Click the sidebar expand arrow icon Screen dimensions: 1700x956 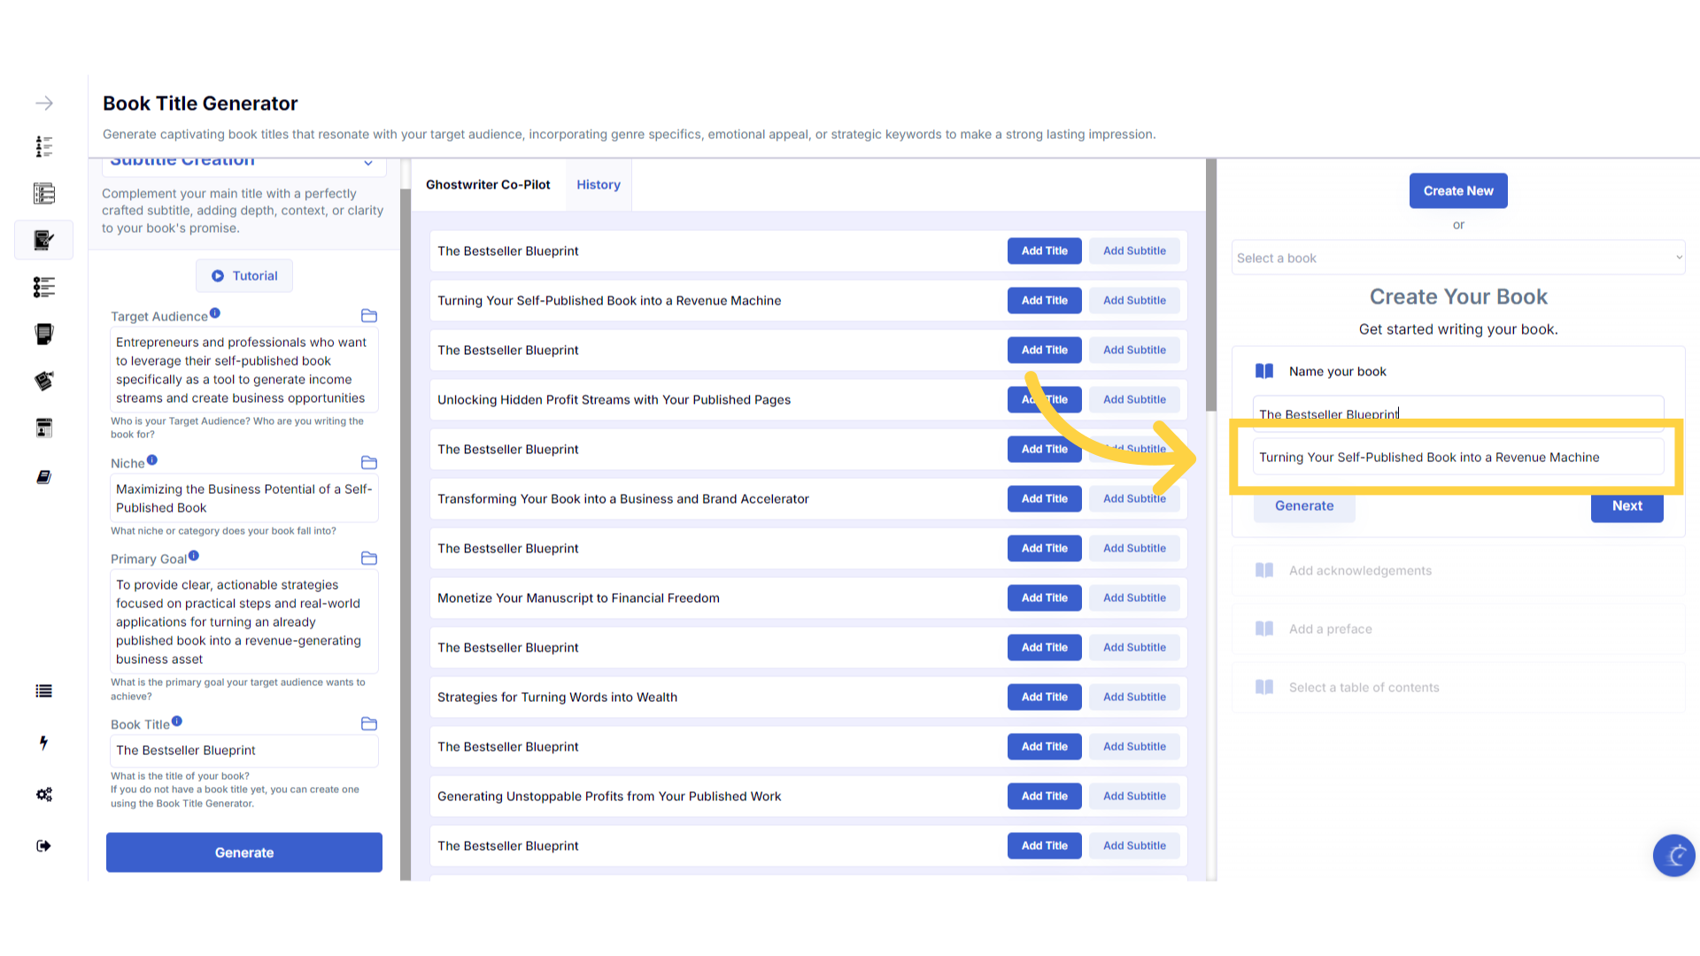[x=43, y=104]
